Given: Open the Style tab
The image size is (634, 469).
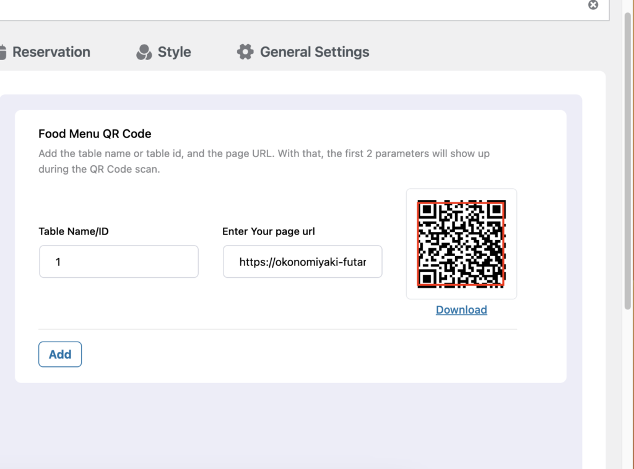Looking at the screenshot, I should pos(174,52).
